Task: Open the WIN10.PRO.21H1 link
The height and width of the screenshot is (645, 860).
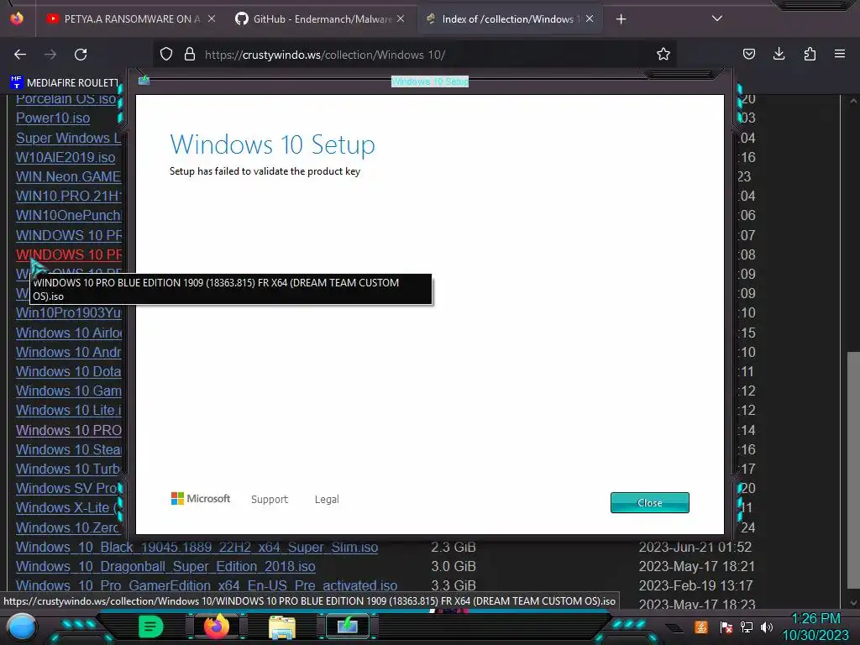Action: pos(69,196)
